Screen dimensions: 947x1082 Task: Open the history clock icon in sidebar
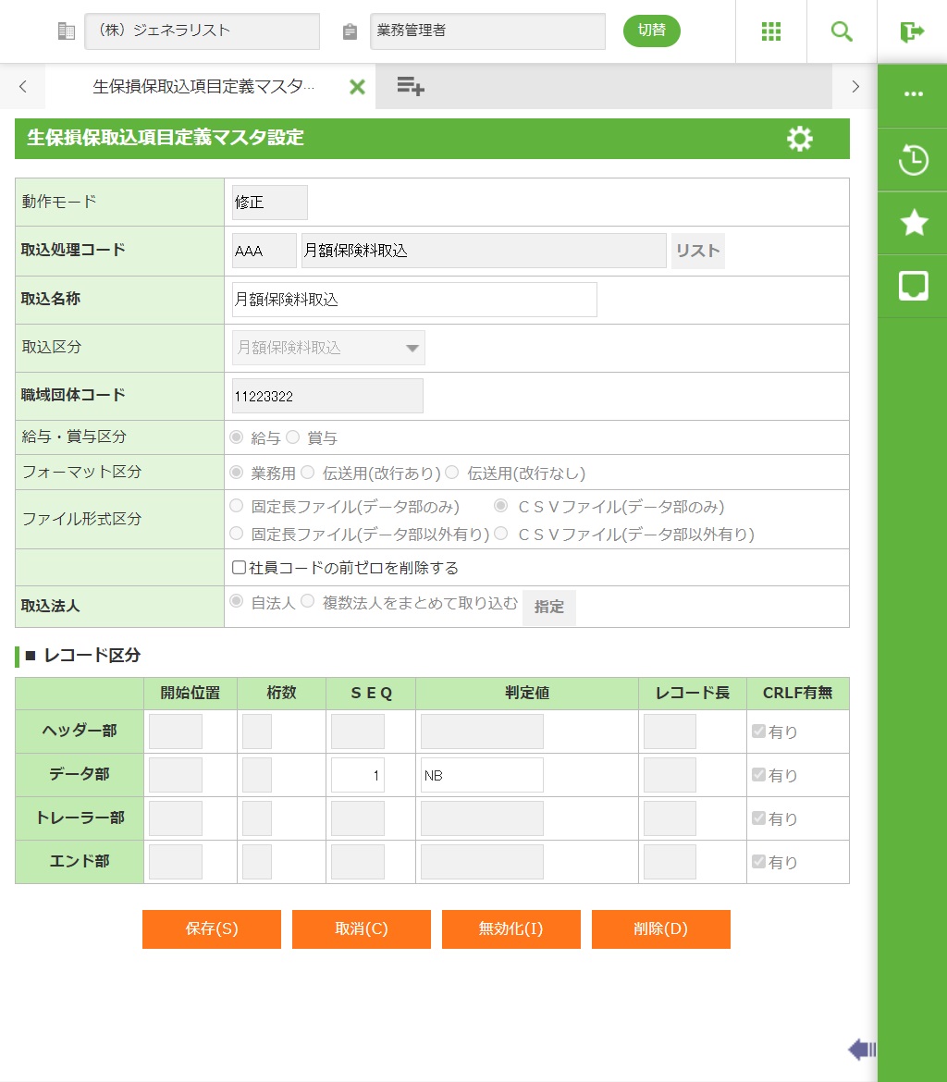point(913,160)
